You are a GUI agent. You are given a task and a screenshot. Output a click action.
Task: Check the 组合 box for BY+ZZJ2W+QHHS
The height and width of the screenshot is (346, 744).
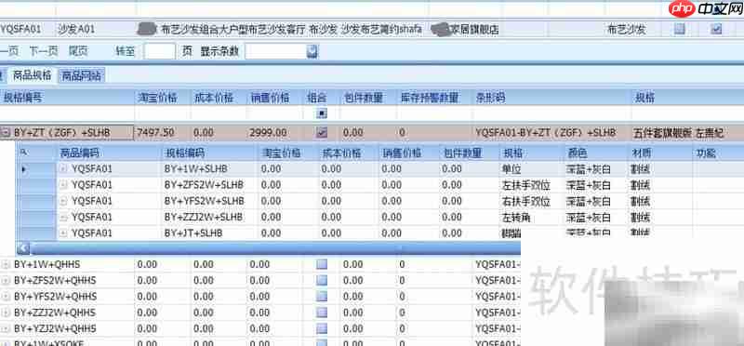322,313
